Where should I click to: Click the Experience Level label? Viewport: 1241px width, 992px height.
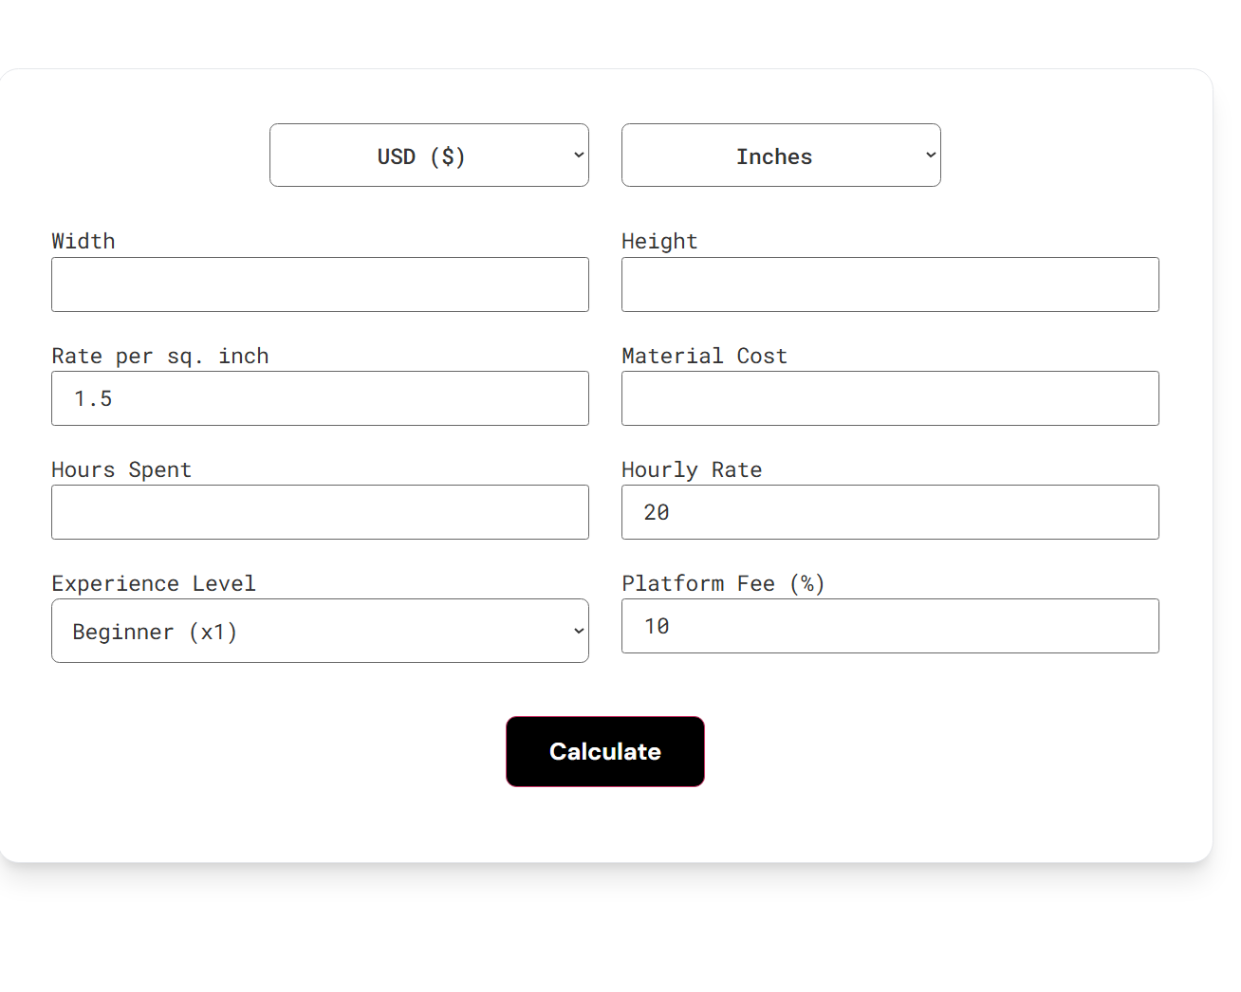pyautogui.click(x=154, y=584)
